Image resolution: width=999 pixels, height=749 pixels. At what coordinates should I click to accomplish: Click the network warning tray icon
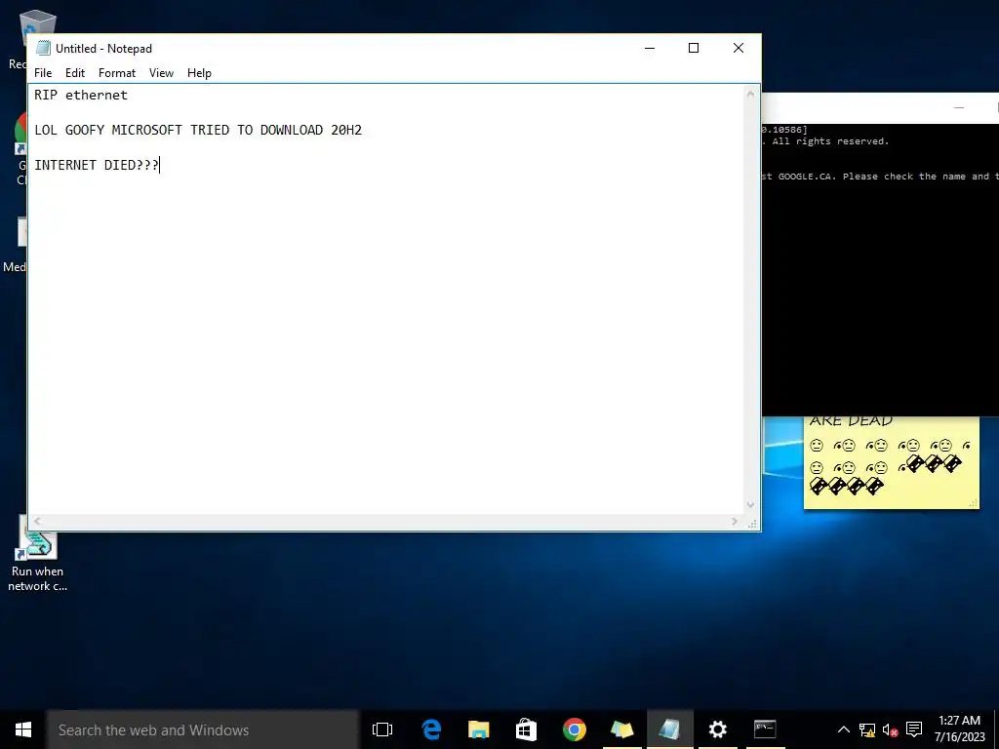(x=867, y=729)
